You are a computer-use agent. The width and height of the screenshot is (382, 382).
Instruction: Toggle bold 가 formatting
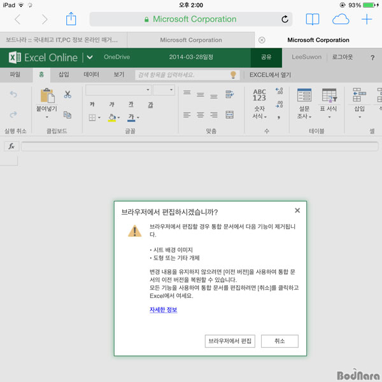(x=92, y=104)
